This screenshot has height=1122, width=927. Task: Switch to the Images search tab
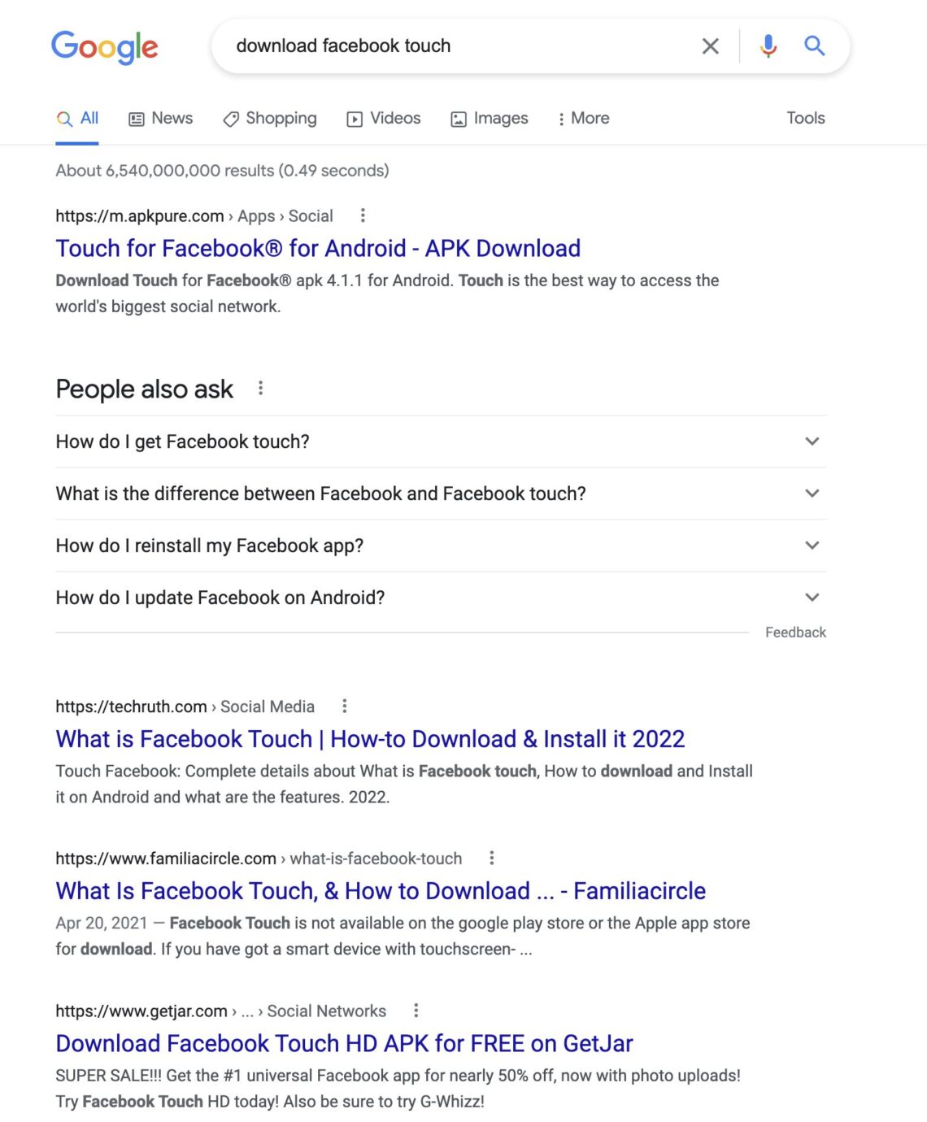tap(490, 119)
